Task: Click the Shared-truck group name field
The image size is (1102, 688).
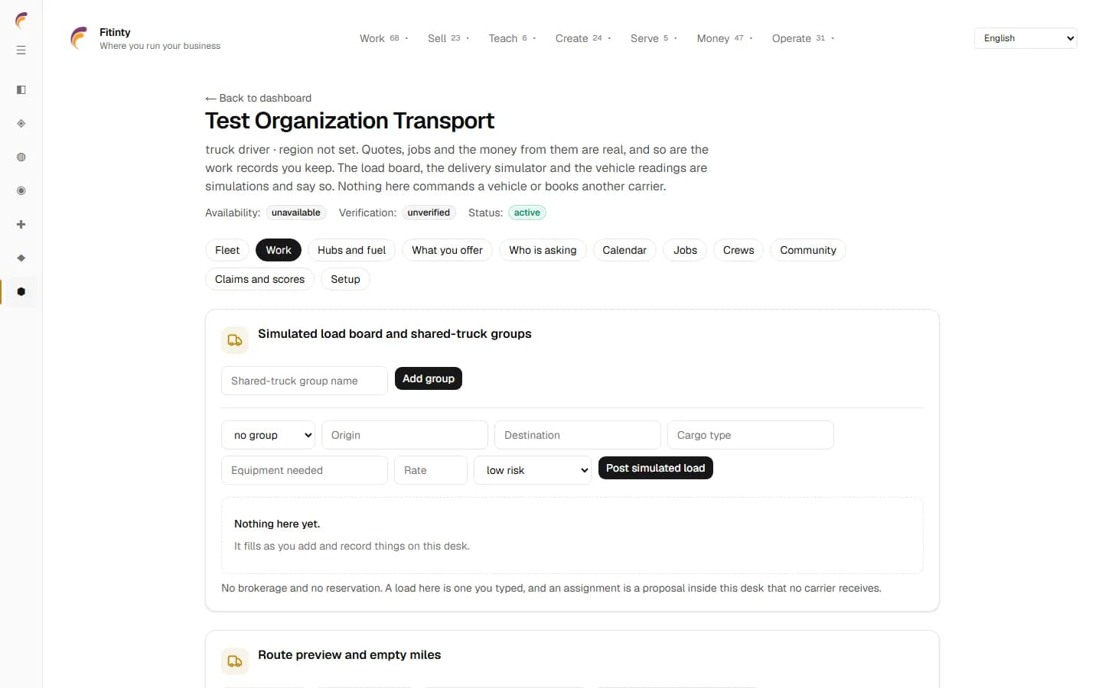Action: (305, 381)
